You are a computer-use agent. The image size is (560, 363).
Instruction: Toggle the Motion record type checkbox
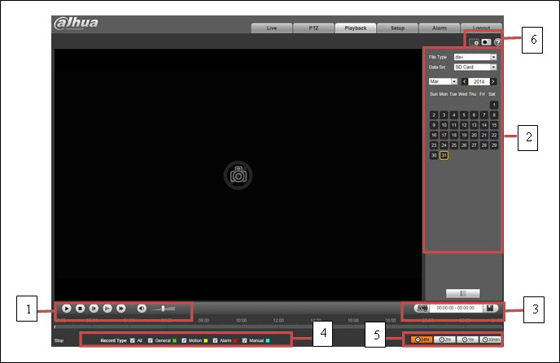pyautogui.click(x=184, y=340)
